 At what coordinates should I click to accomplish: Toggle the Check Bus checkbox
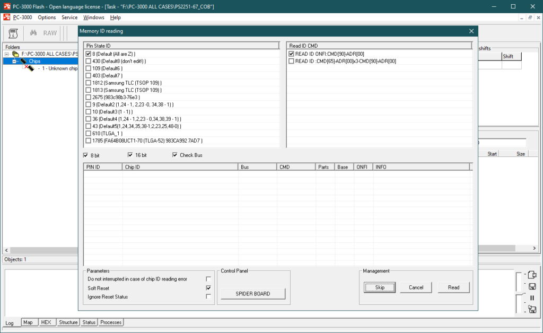(175, 155)
